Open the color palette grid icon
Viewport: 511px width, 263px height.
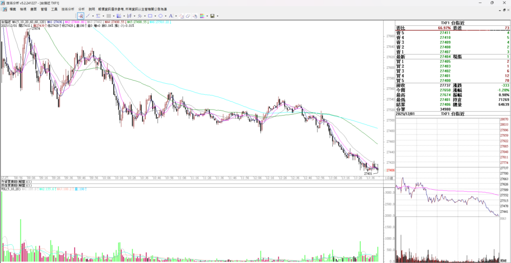coord(202,16)
